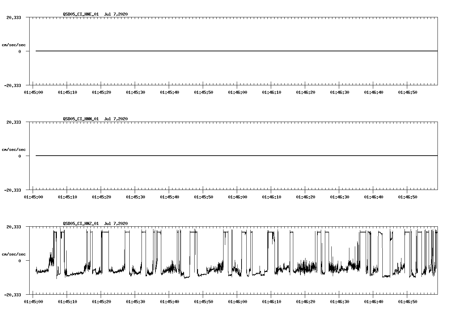Select the 20.333 upper limit on the HNE plot
The height and width of the screenshot is (314, 462).
point(14,17)
